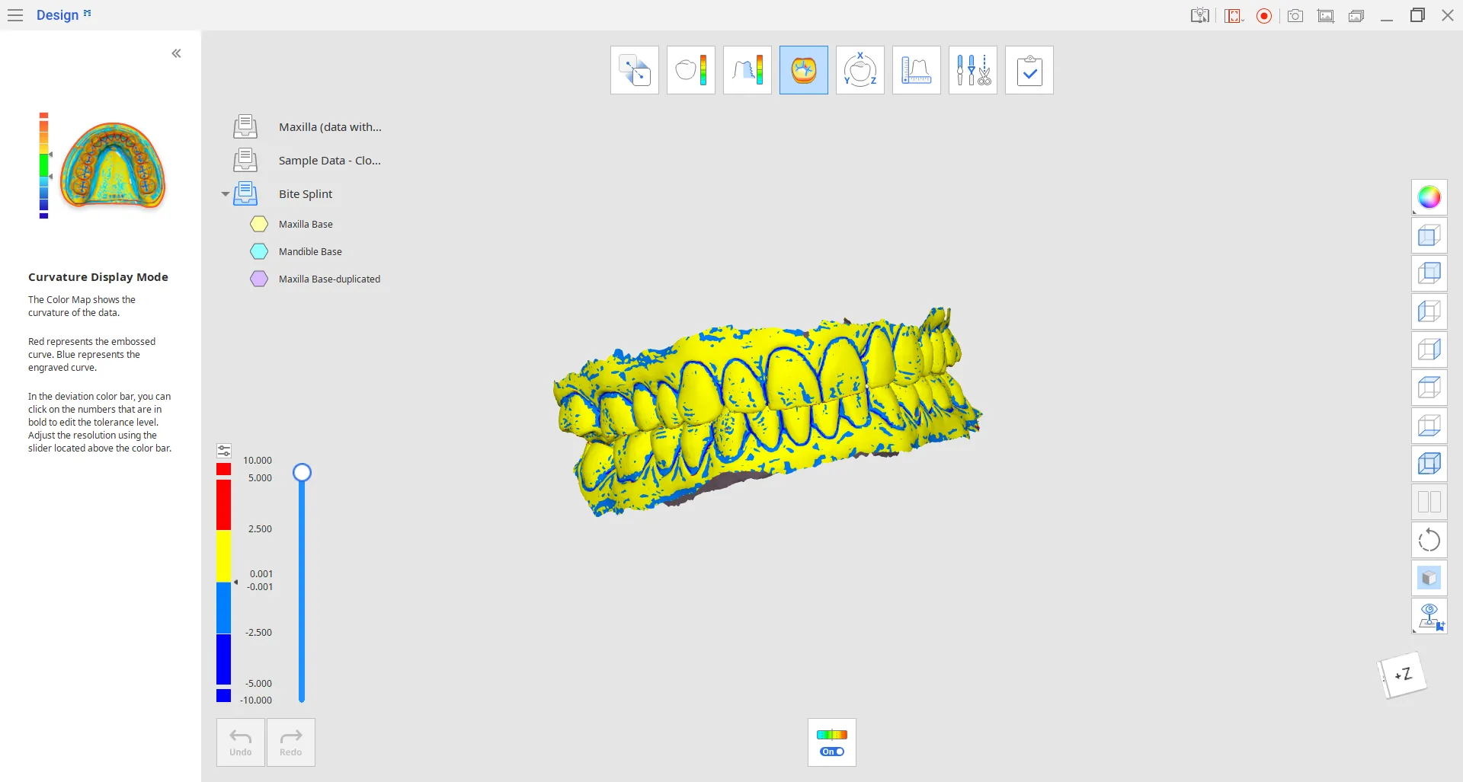Click the rotate view icon
The image size is (1463, 782).
click(x=1429, y=541)
